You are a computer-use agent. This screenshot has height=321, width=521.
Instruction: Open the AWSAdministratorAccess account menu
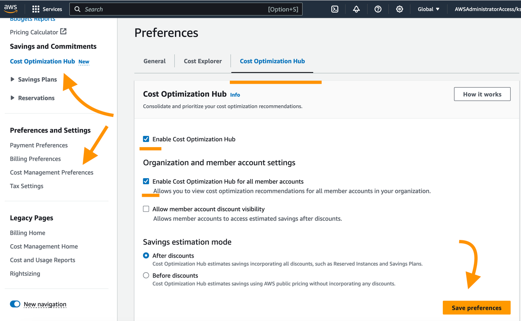487,9
